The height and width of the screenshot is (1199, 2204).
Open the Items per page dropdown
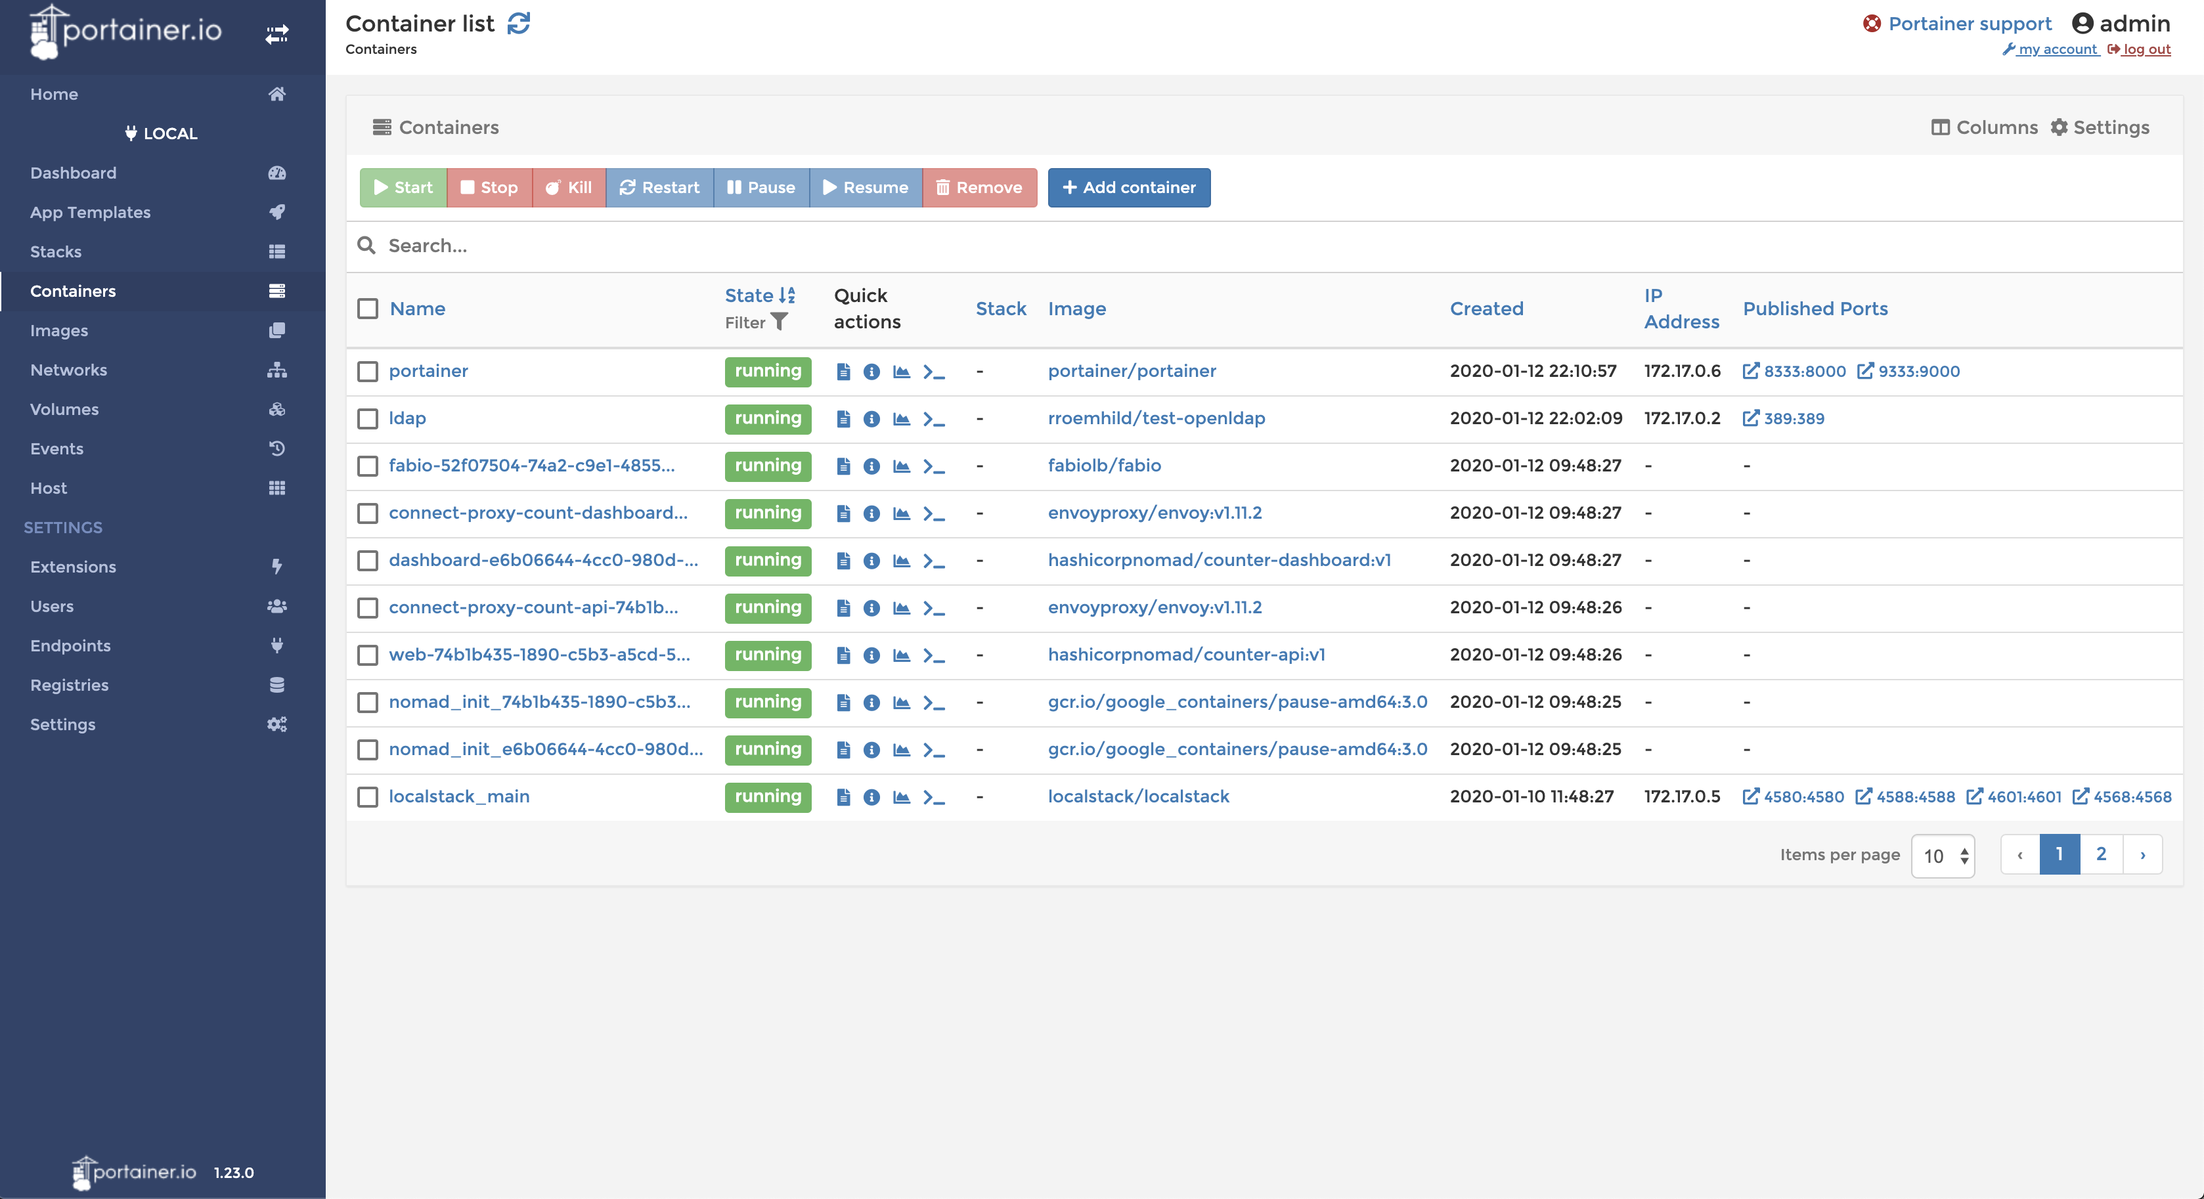[1943, 855]
